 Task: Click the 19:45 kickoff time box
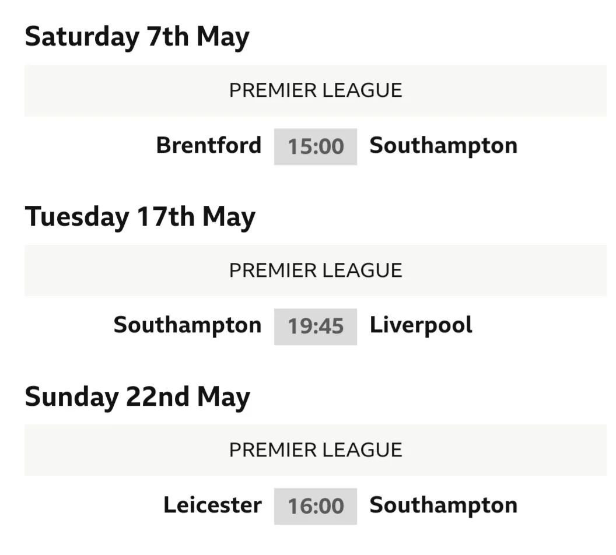click(x=316, y=326)
